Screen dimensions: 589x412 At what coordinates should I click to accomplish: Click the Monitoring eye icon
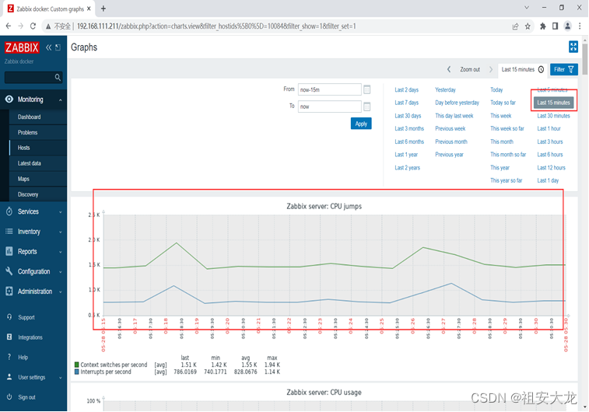pos(9,99)
